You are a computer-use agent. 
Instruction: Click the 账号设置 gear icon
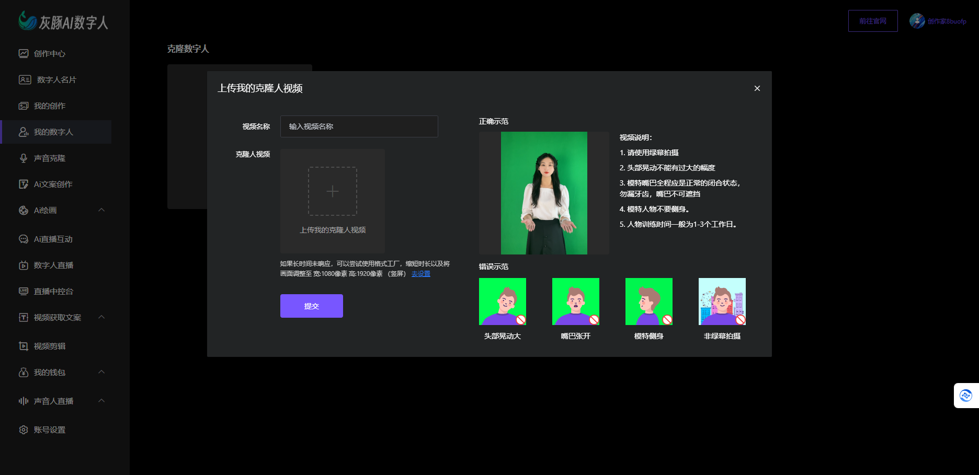[24, 430]
